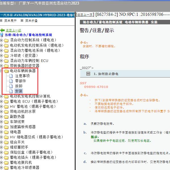Select the 电动车辆转换器 tree folder label
This screenshot has height=170, width=170.
(x=23, y=71)
